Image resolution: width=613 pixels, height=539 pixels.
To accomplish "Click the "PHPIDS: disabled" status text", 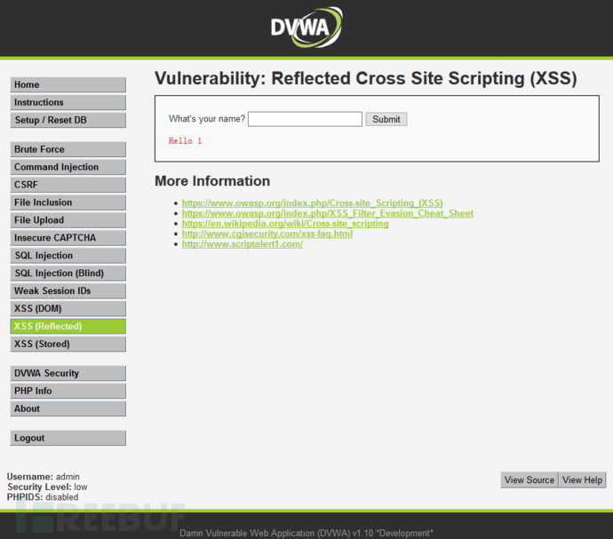I will 43,497.
